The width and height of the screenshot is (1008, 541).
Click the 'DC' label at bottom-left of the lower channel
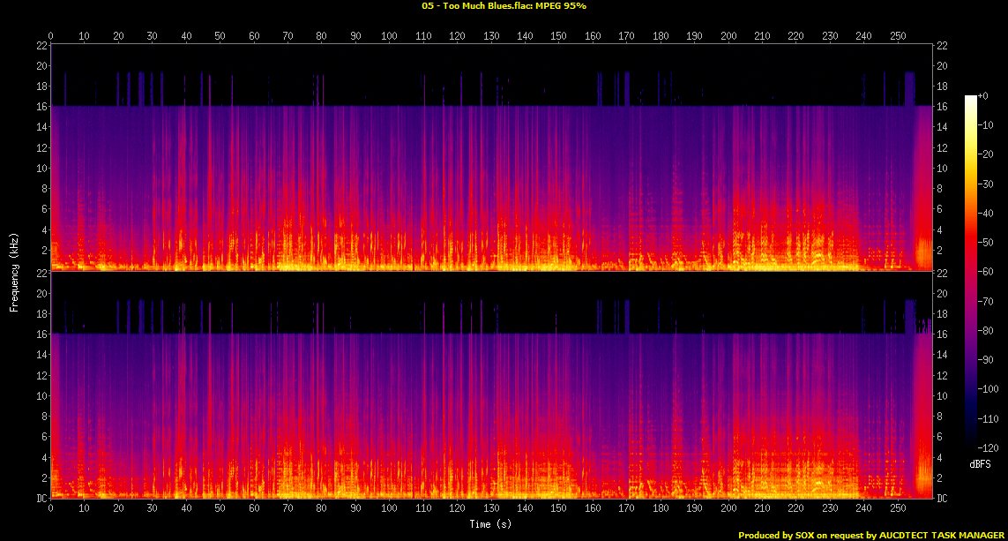point(41,499)
